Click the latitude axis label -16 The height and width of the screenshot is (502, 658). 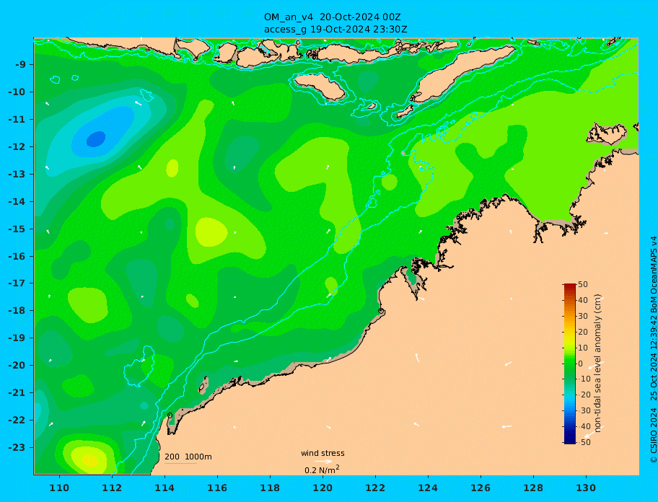[18, 256]
